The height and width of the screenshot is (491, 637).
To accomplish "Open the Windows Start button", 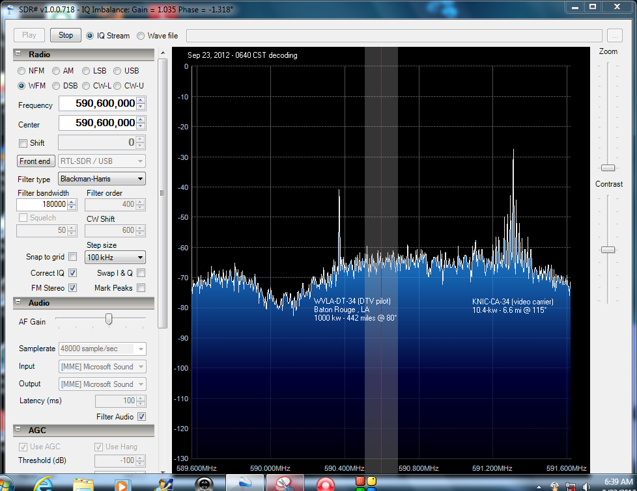I will pos(6,484).
